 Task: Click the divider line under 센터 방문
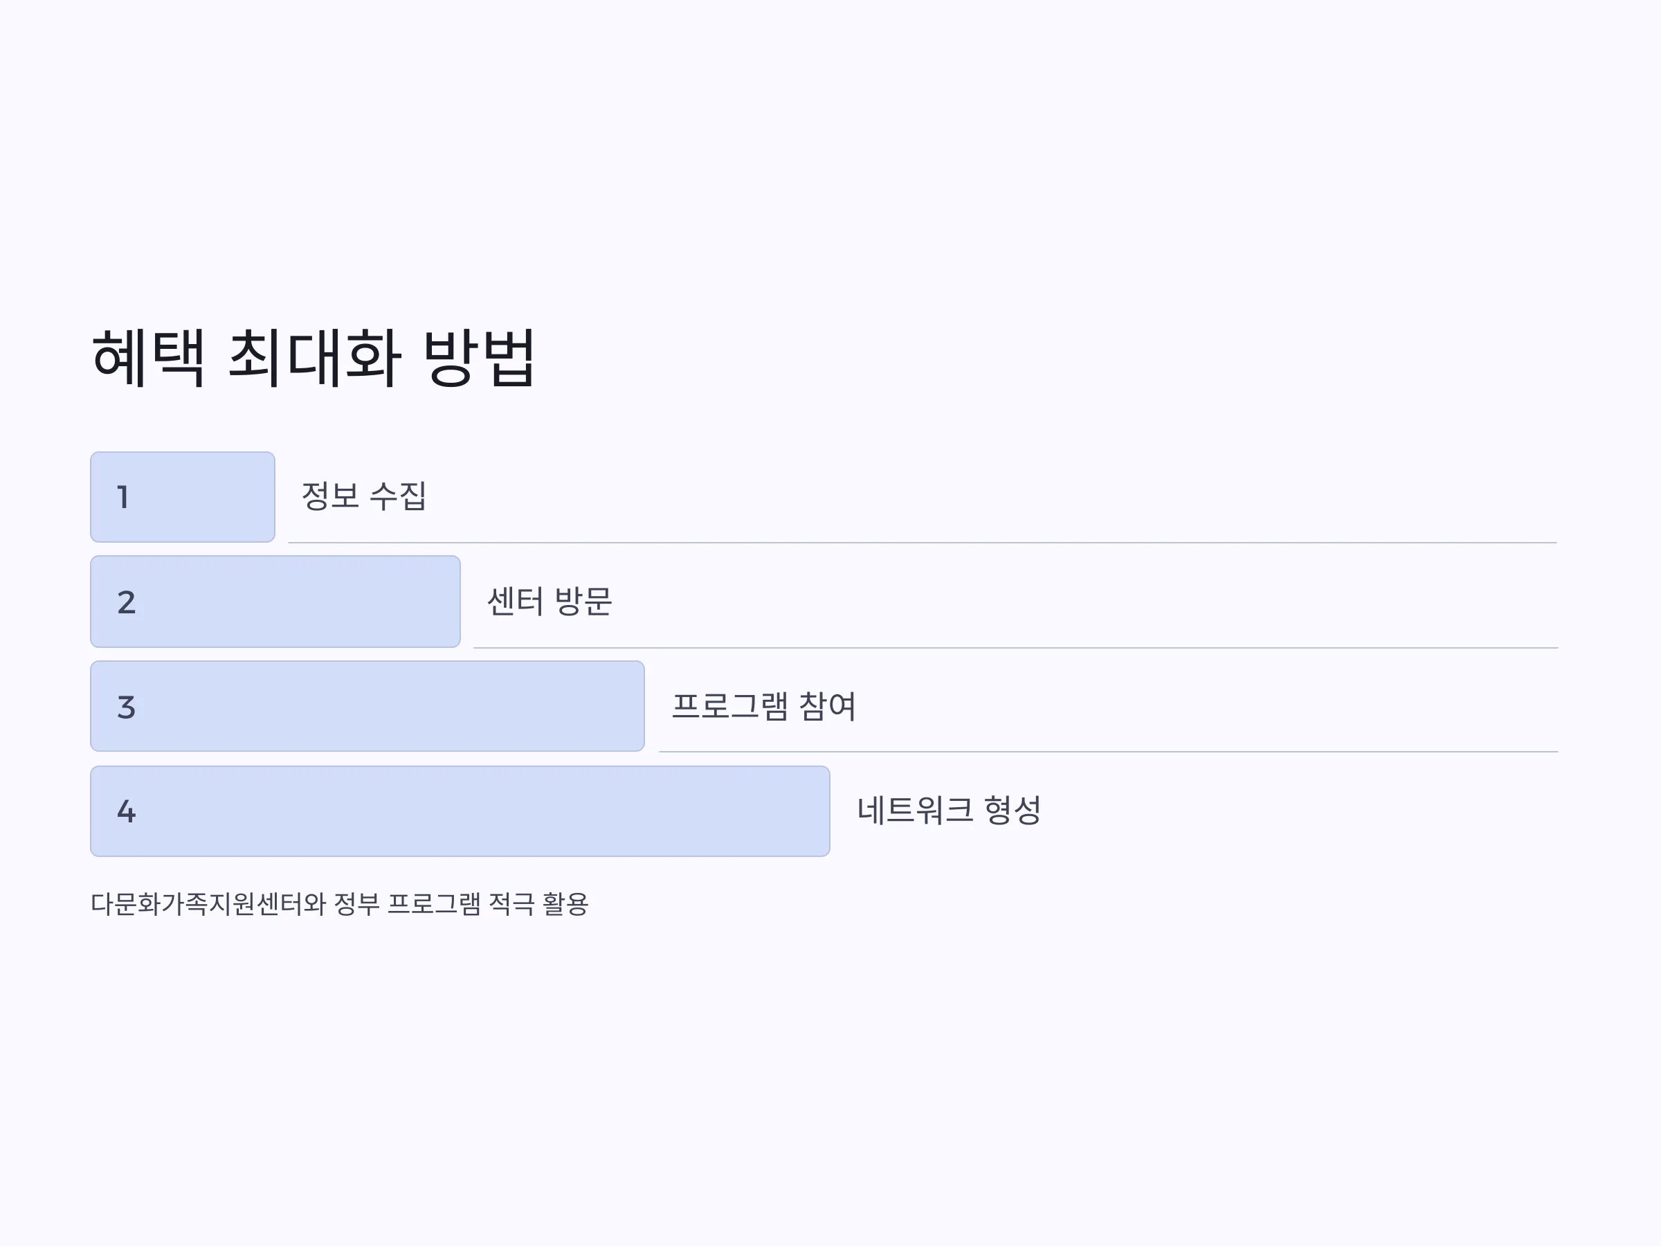click(1015, 647)
